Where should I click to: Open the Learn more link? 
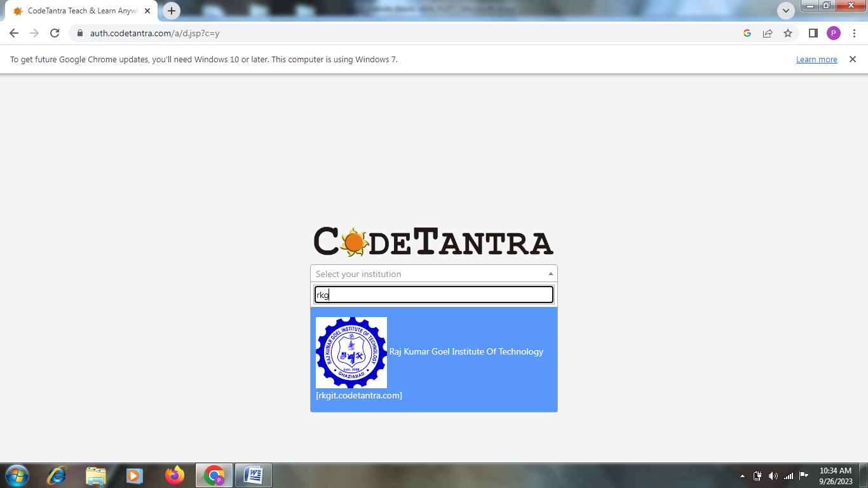[x=817, y=60]
